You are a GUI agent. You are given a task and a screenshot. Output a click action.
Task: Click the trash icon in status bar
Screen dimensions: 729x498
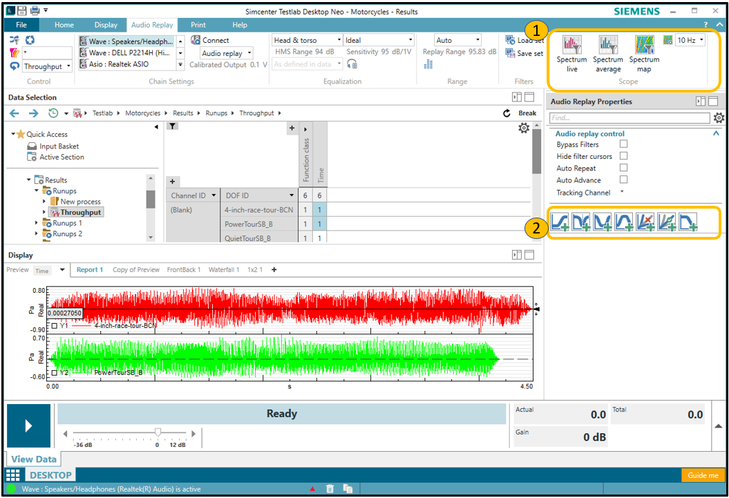click(x=330, y=489)
